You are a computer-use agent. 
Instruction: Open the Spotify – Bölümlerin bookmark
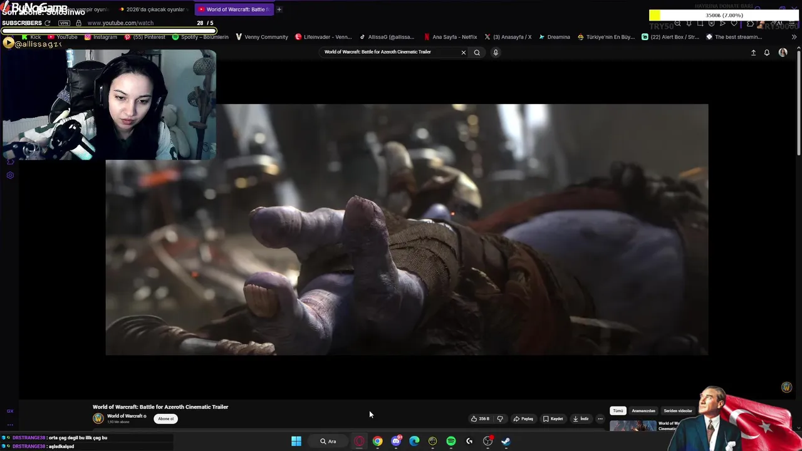[x=200, y=37]
